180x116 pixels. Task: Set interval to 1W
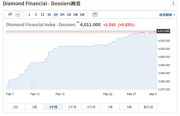(76, 15)
